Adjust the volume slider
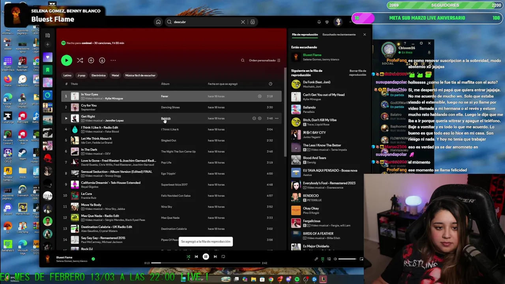The width and height of the screenshot is (505, 284). tap(348, 259)
